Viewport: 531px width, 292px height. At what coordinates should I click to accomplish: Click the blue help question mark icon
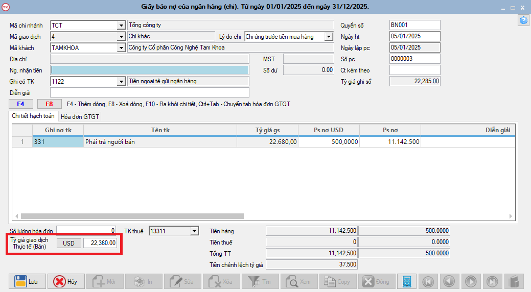click(523, 20)
